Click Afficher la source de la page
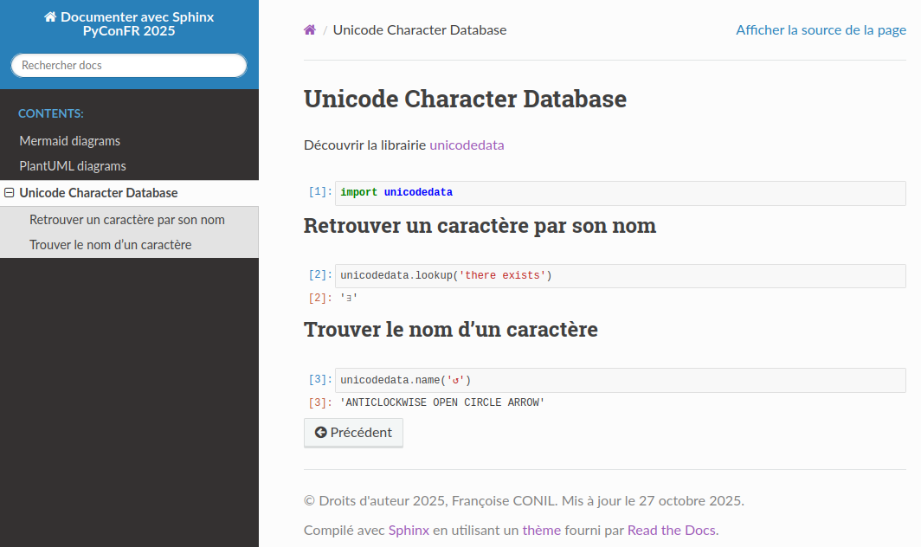This screenshot has height=547, width=921. point(821,30)
